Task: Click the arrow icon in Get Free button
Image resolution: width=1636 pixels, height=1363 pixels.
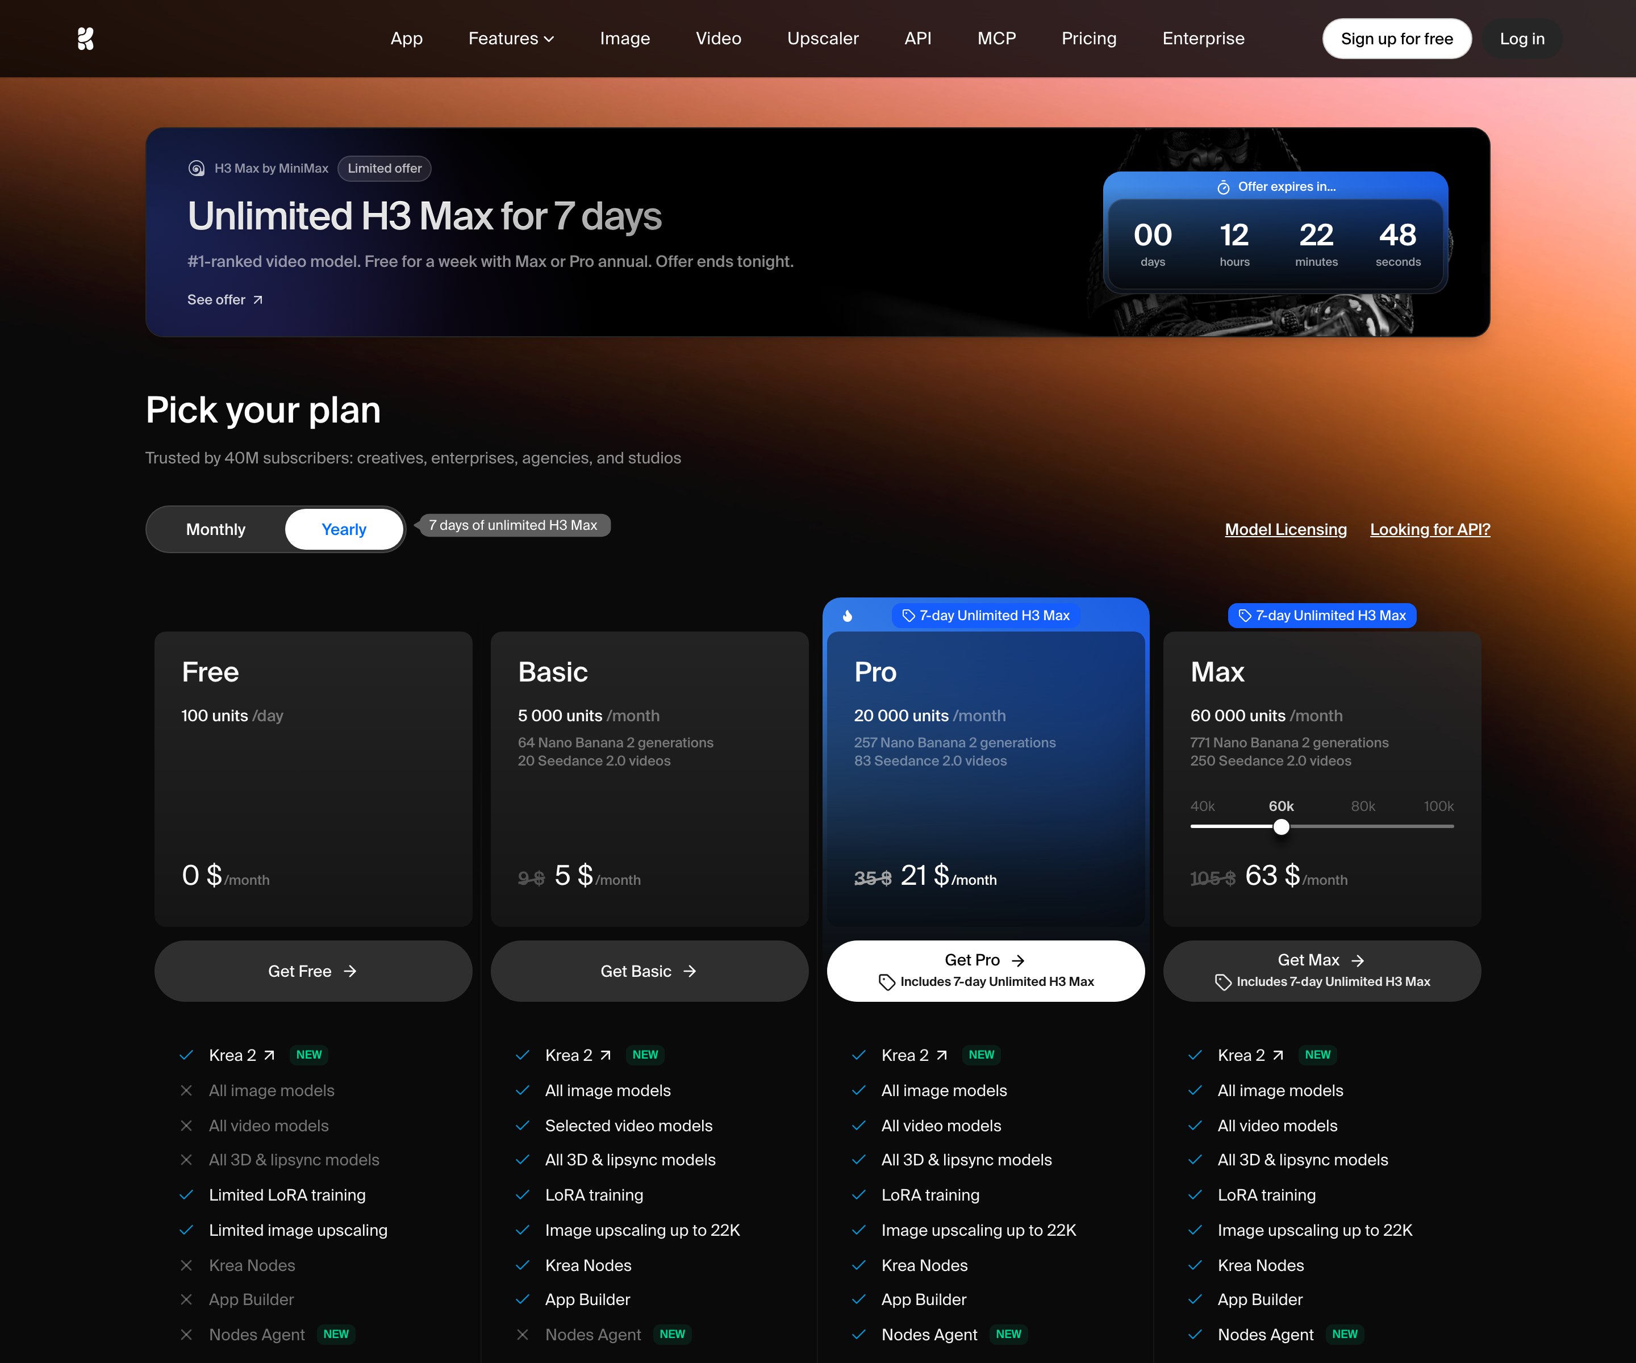Action: [x=350, y=971]
